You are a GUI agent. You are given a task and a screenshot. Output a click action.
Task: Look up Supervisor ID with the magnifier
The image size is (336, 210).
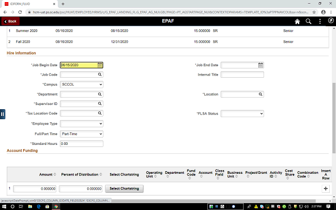pyautogui.click(x=100, y=104)
